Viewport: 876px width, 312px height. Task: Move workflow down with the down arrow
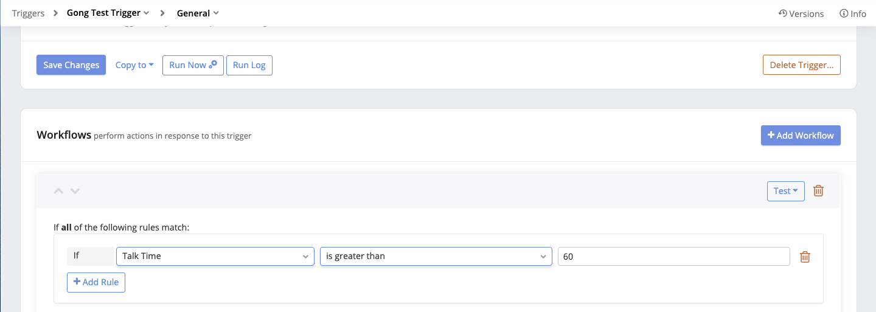tap(75, 191)
